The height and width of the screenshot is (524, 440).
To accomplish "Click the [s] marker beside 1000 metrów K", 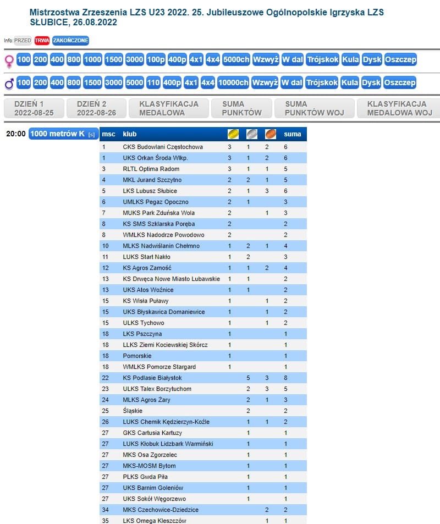I will [x=91, y=134].
